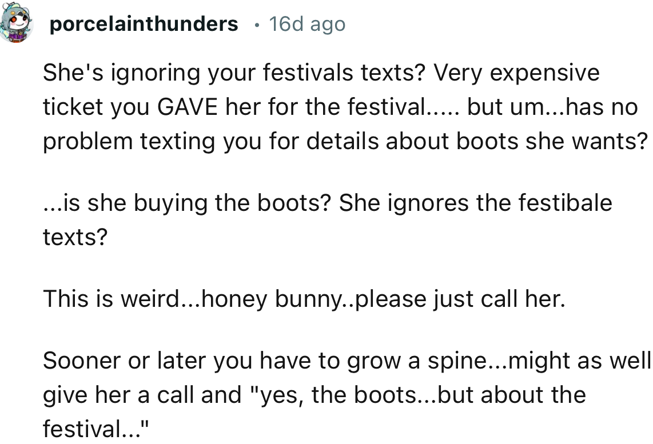Click the 16d ago timestamp

pyautogui.click(x=307, y=24)
